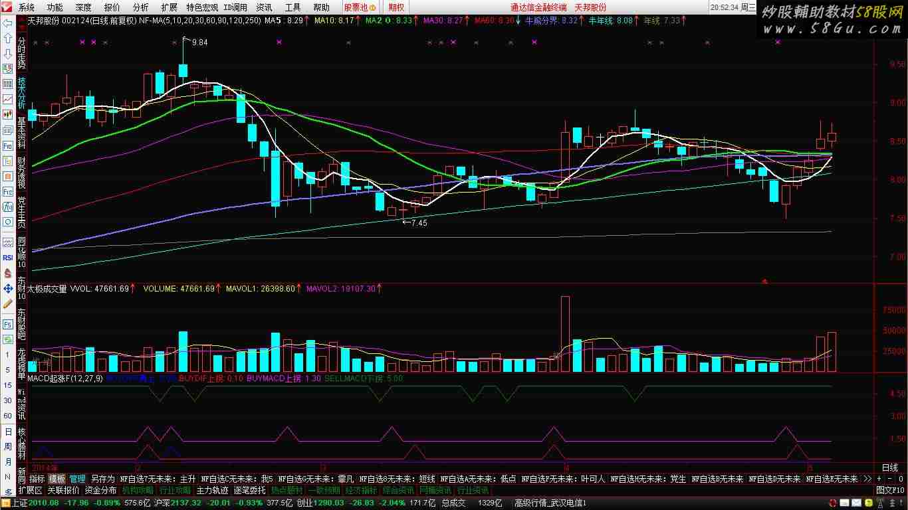This screenshot has height=510, width=908.
Task: Select the template ending in 低点
Action: (x=479, y=479)
